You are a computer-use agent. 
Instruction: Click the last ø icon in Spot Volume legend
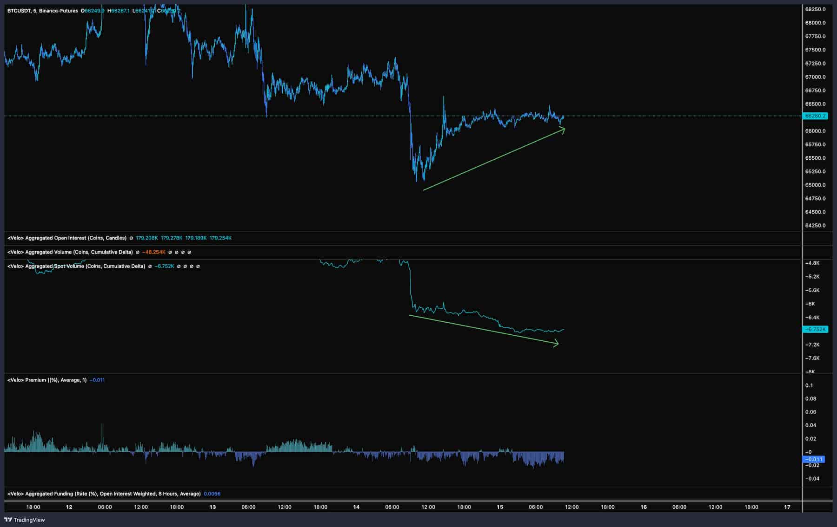(x=197, y=266)
